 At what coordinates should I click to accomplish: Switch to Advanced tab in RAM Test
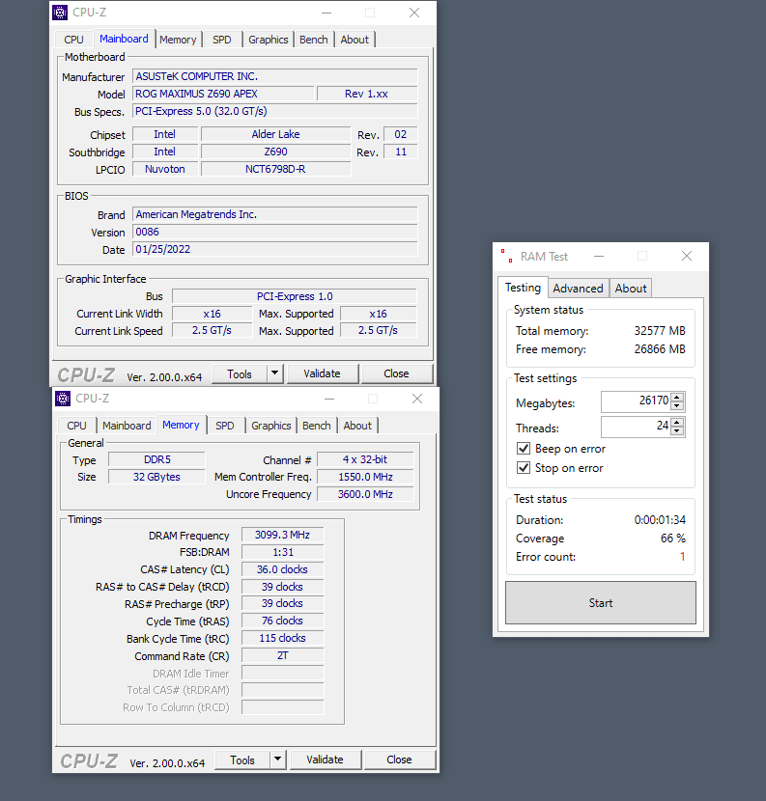click(x=579, y=289)
